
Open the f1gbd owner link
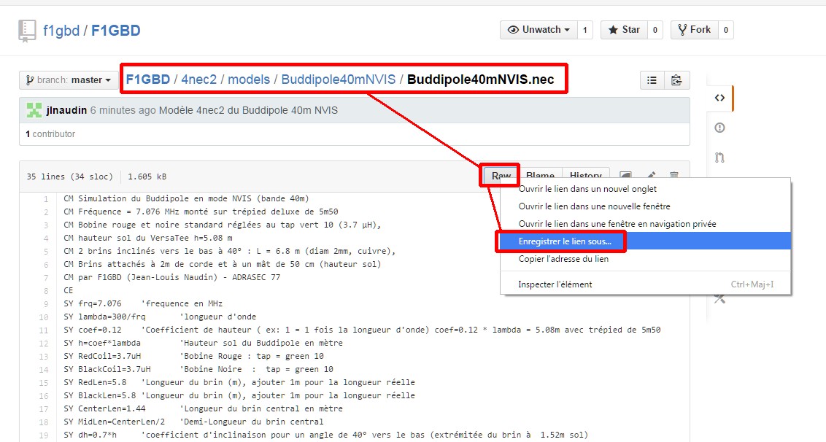(61, 31)
